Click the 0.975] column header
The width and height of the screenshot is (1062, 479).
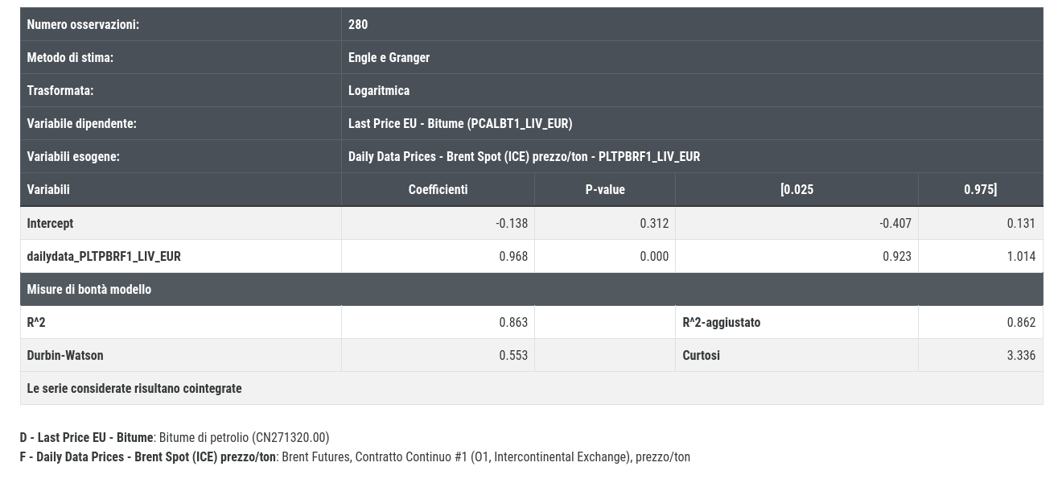click(x=980, y=189)
